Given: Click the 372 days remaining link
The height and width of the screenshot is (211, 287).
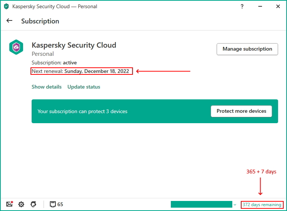Looking at the screenshot, I should point(262,205).
